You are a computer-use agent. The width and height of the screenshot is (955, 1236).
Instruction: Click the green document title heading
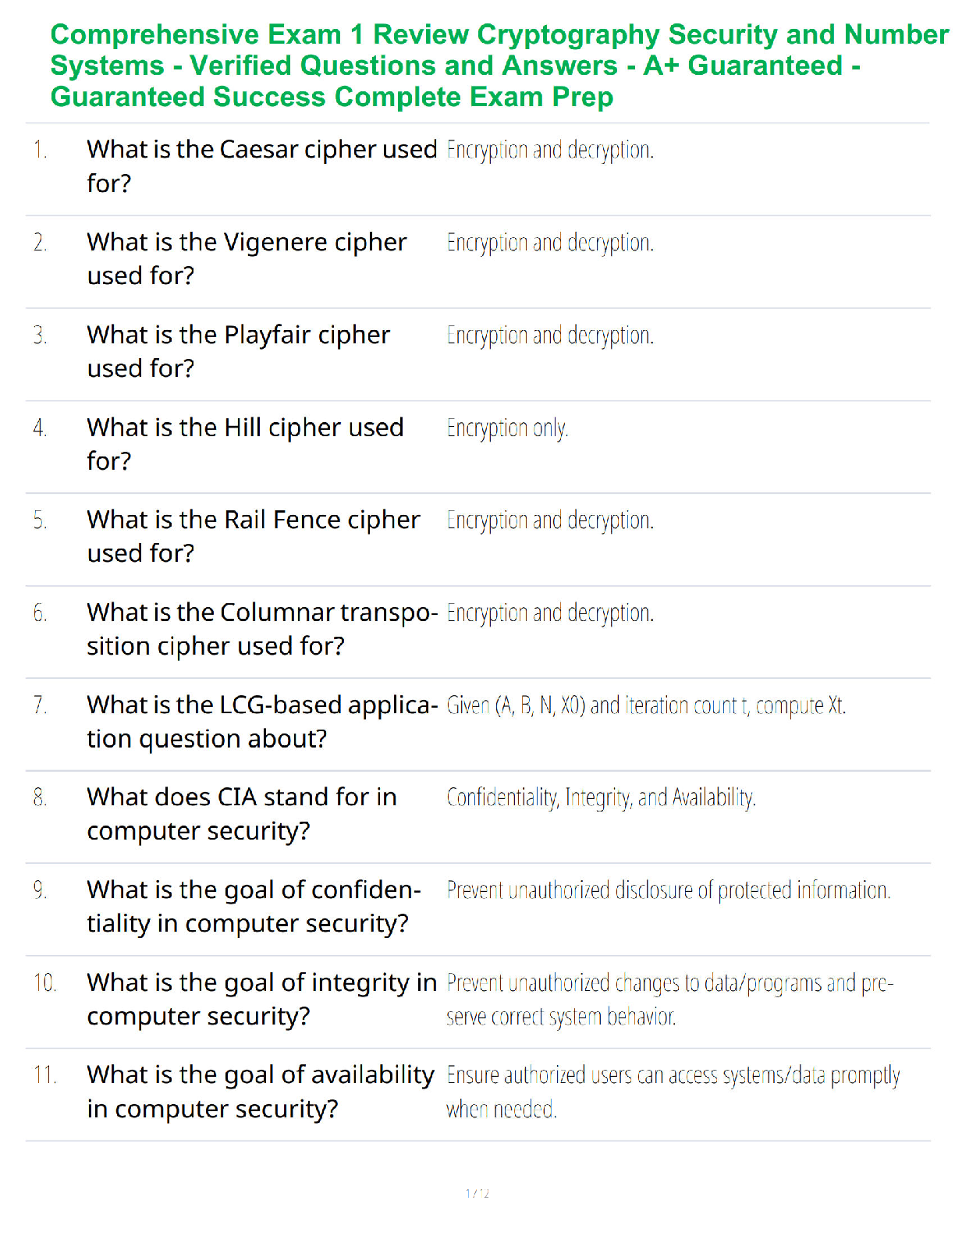coord(499,66)
